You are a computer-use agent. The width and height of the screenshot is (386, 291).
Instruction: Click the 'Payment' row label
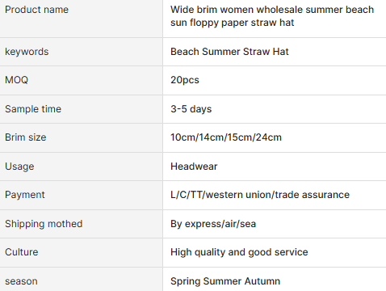pyautogui.click(x=25, y=195)
